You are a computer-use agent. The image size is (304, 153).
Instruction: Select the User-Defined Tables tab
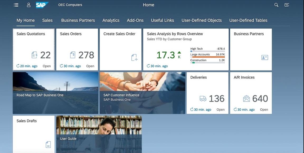point(248,20)
